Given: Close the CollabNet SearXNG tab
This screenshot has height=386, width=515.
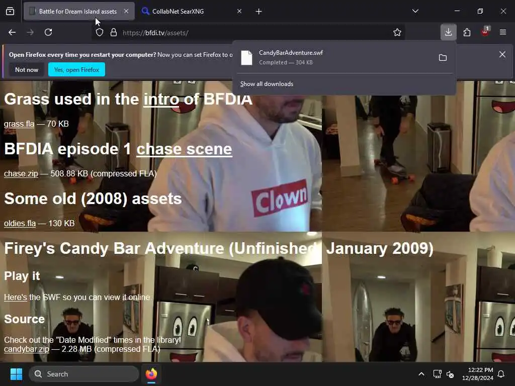Looking at the screenshot, I should 239,11.
